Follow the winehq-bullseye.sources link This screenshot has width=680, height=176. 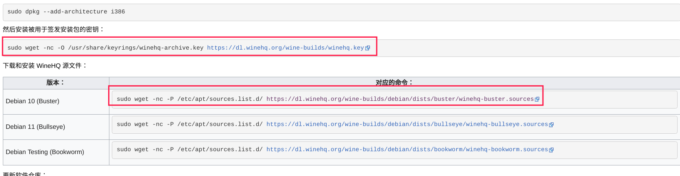407,124
